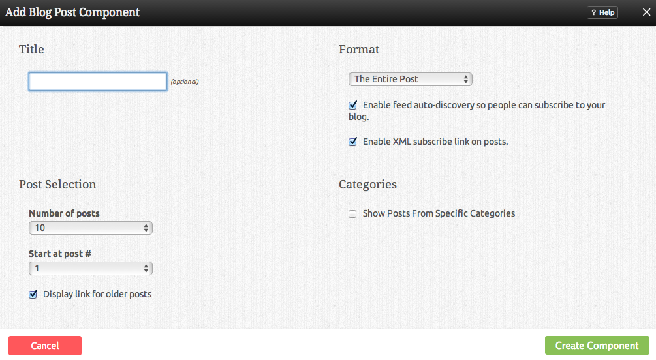Click the Number of posts stepper arrows

point(146,228)
